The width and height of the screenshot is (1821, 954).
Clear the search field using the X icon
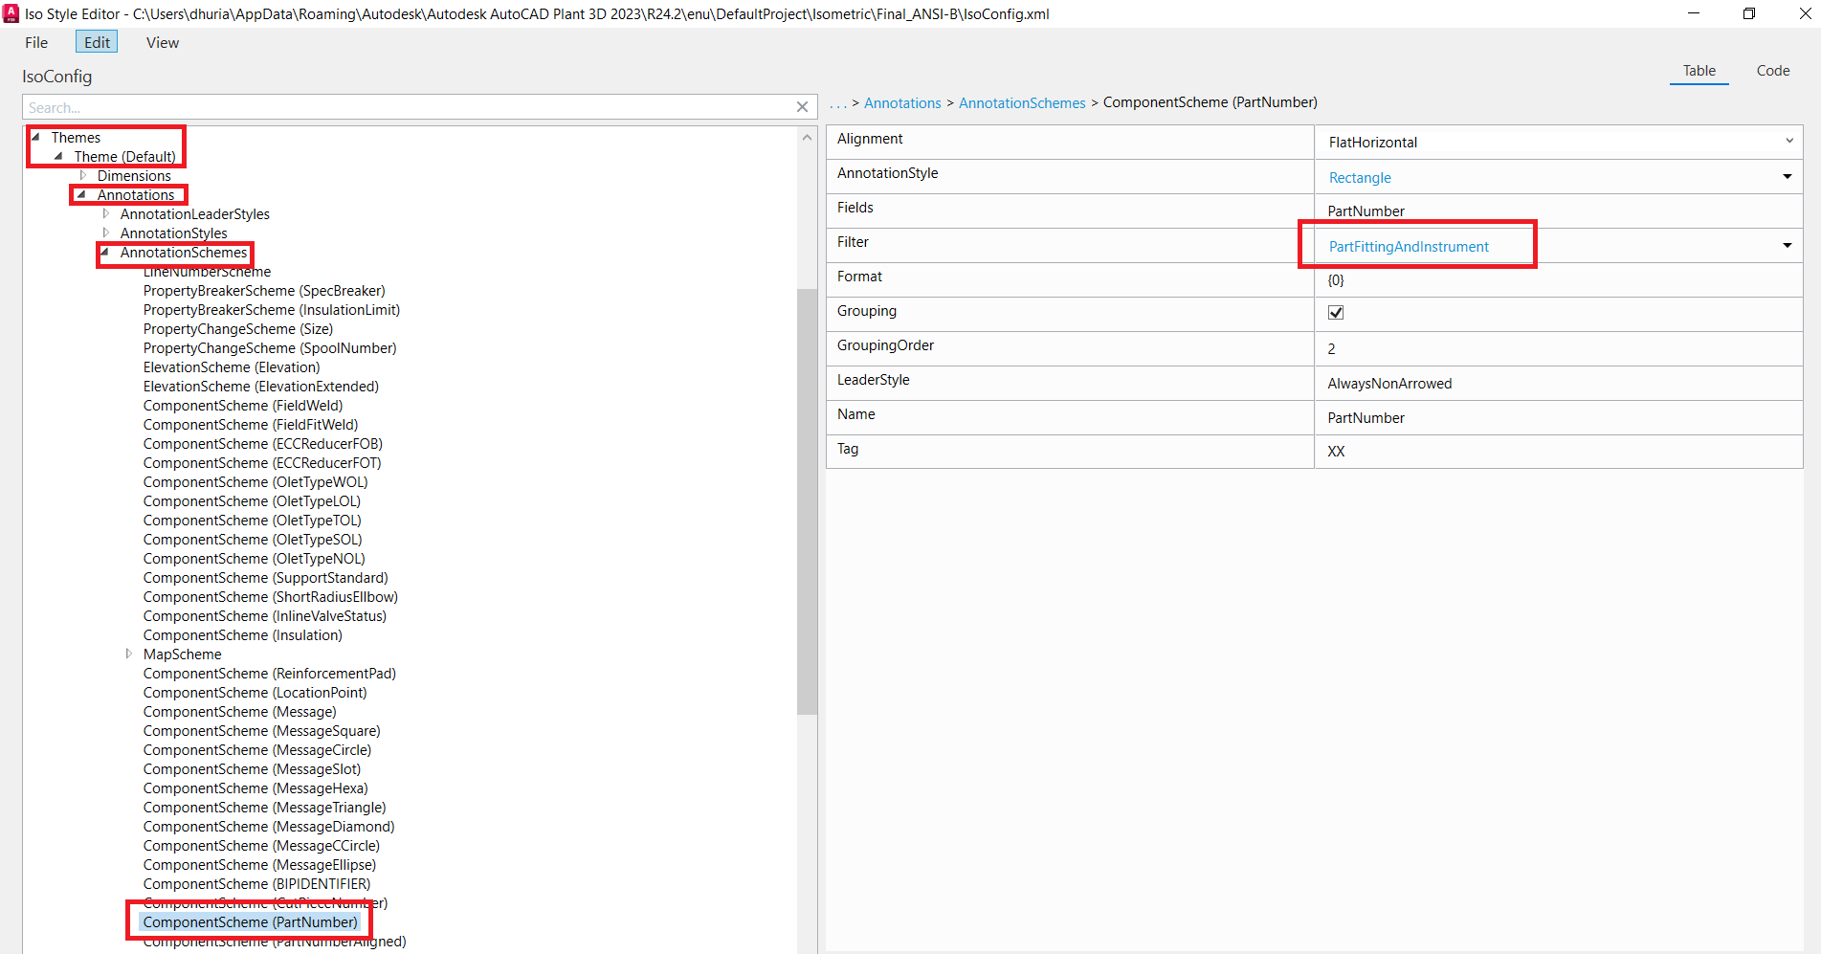click(x=802, y=107)
